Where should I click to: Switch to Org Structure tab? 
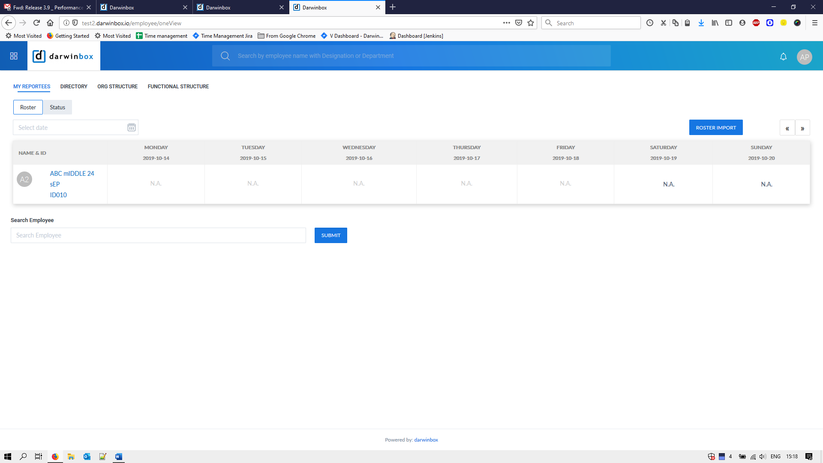pos(117,87)
